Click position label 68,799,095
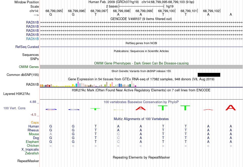Screen dimensions: 243x167 pos(54,11)
